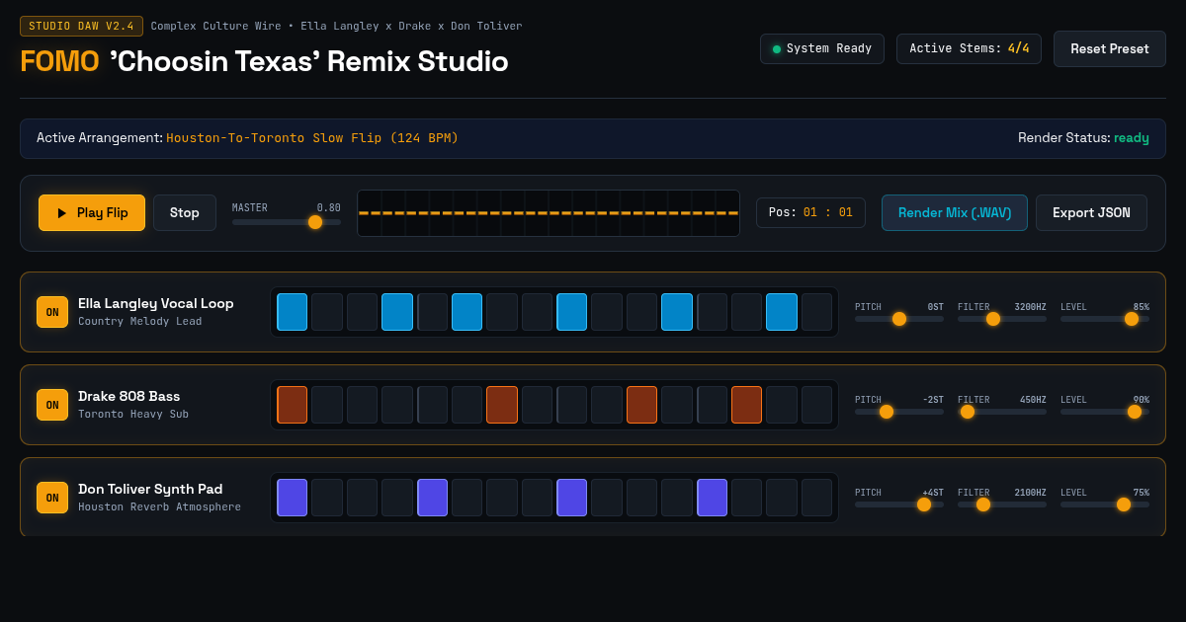Image resolution: width=1186 pixels, height=622 pixels.
Task: Toggle step 1 of Don Toliver Synth Pad
Action: (x=293, y=498)
